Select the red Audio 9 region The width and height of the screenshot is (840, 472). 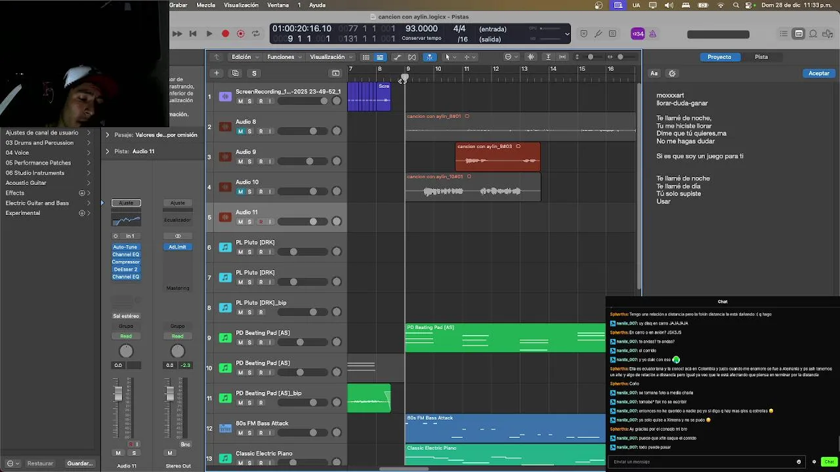497,157
